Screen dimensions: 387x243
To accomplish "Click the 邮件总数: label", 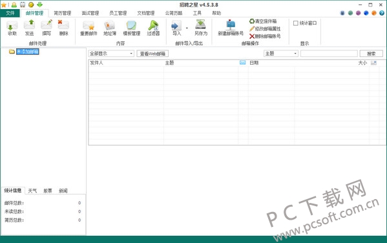I will click(14, 203).
